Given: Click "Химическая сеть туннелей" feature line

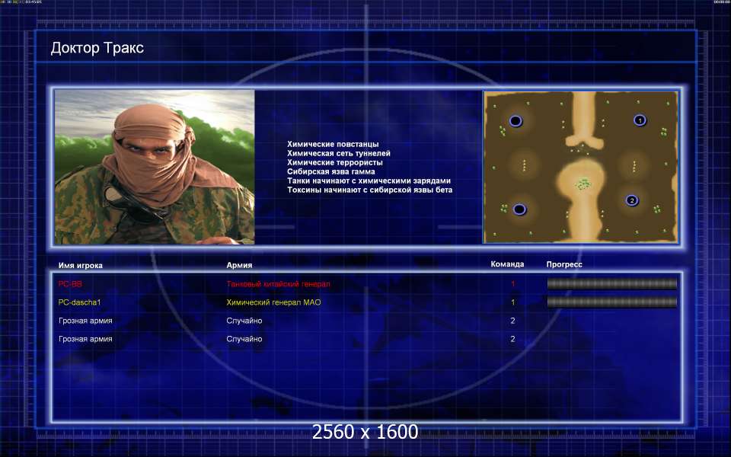Looking at the screenshot, I should 339,153.
